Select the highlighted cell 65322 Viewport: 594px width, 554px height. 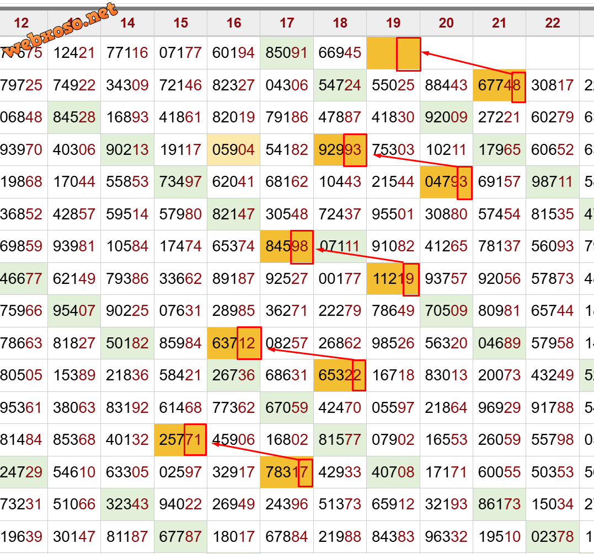[x=340, y=375]
